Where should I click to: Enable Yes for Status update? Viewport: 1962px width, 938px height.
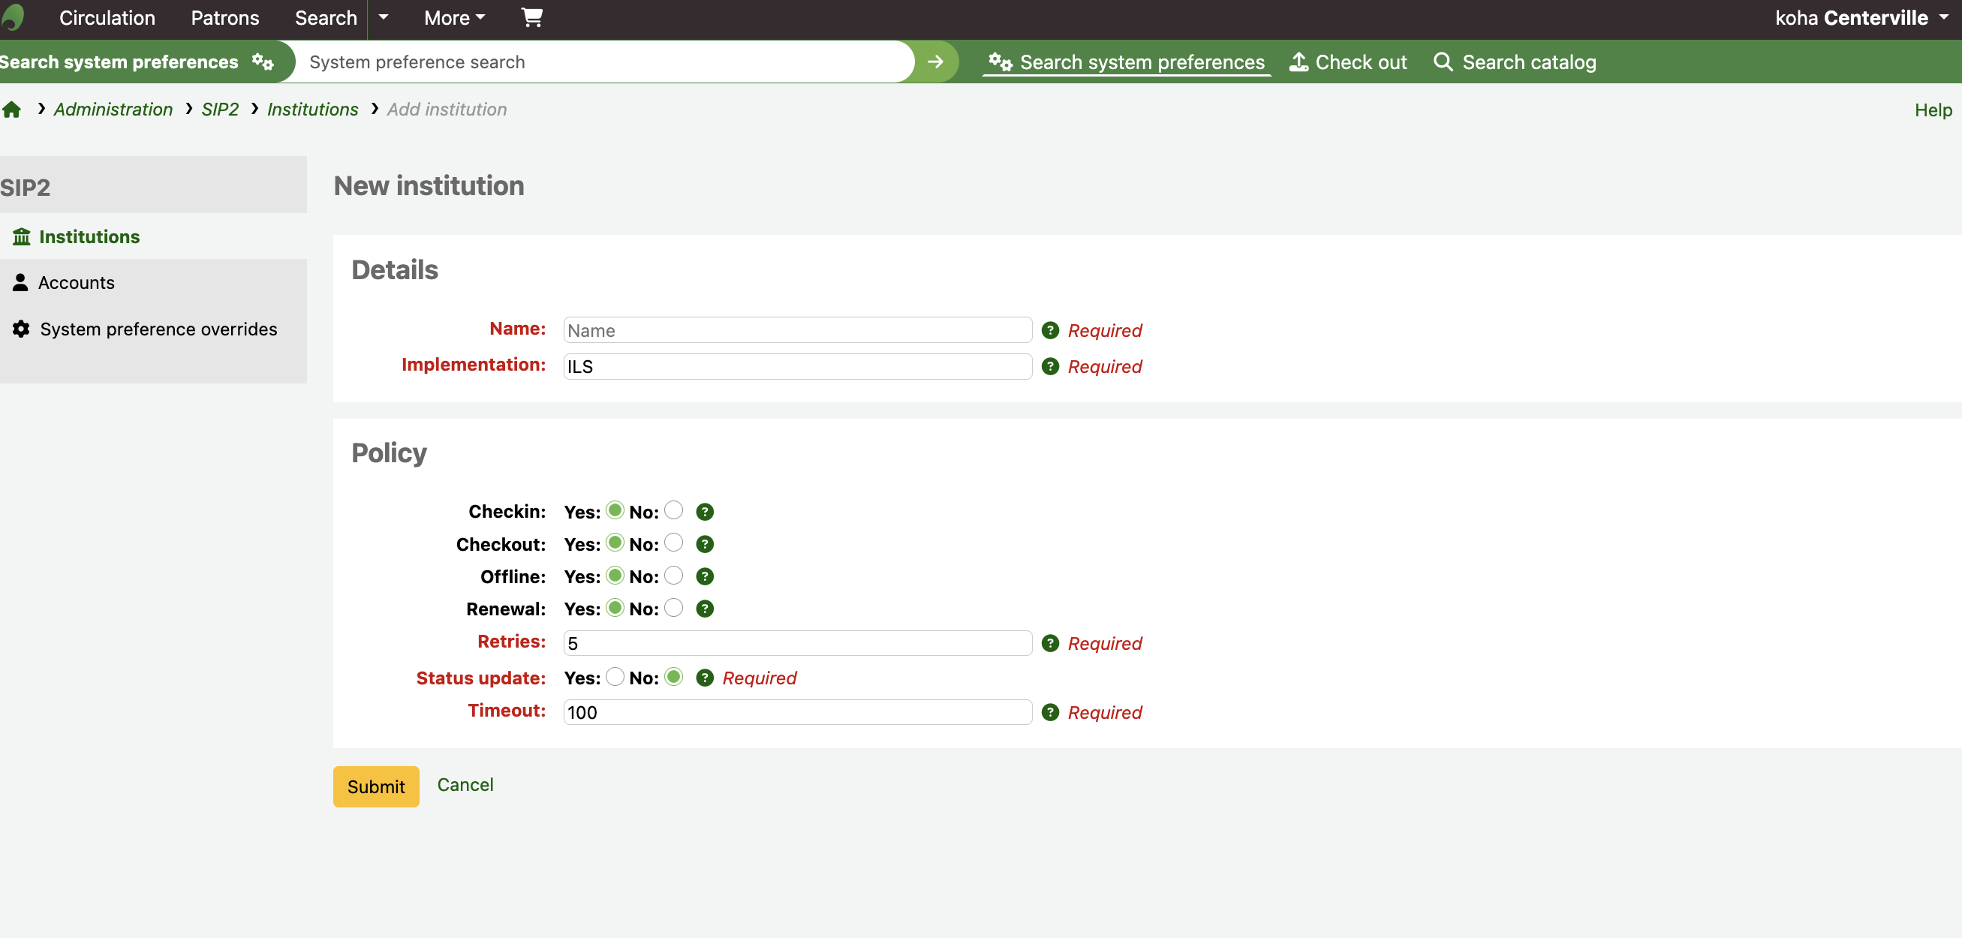(613, 676)
